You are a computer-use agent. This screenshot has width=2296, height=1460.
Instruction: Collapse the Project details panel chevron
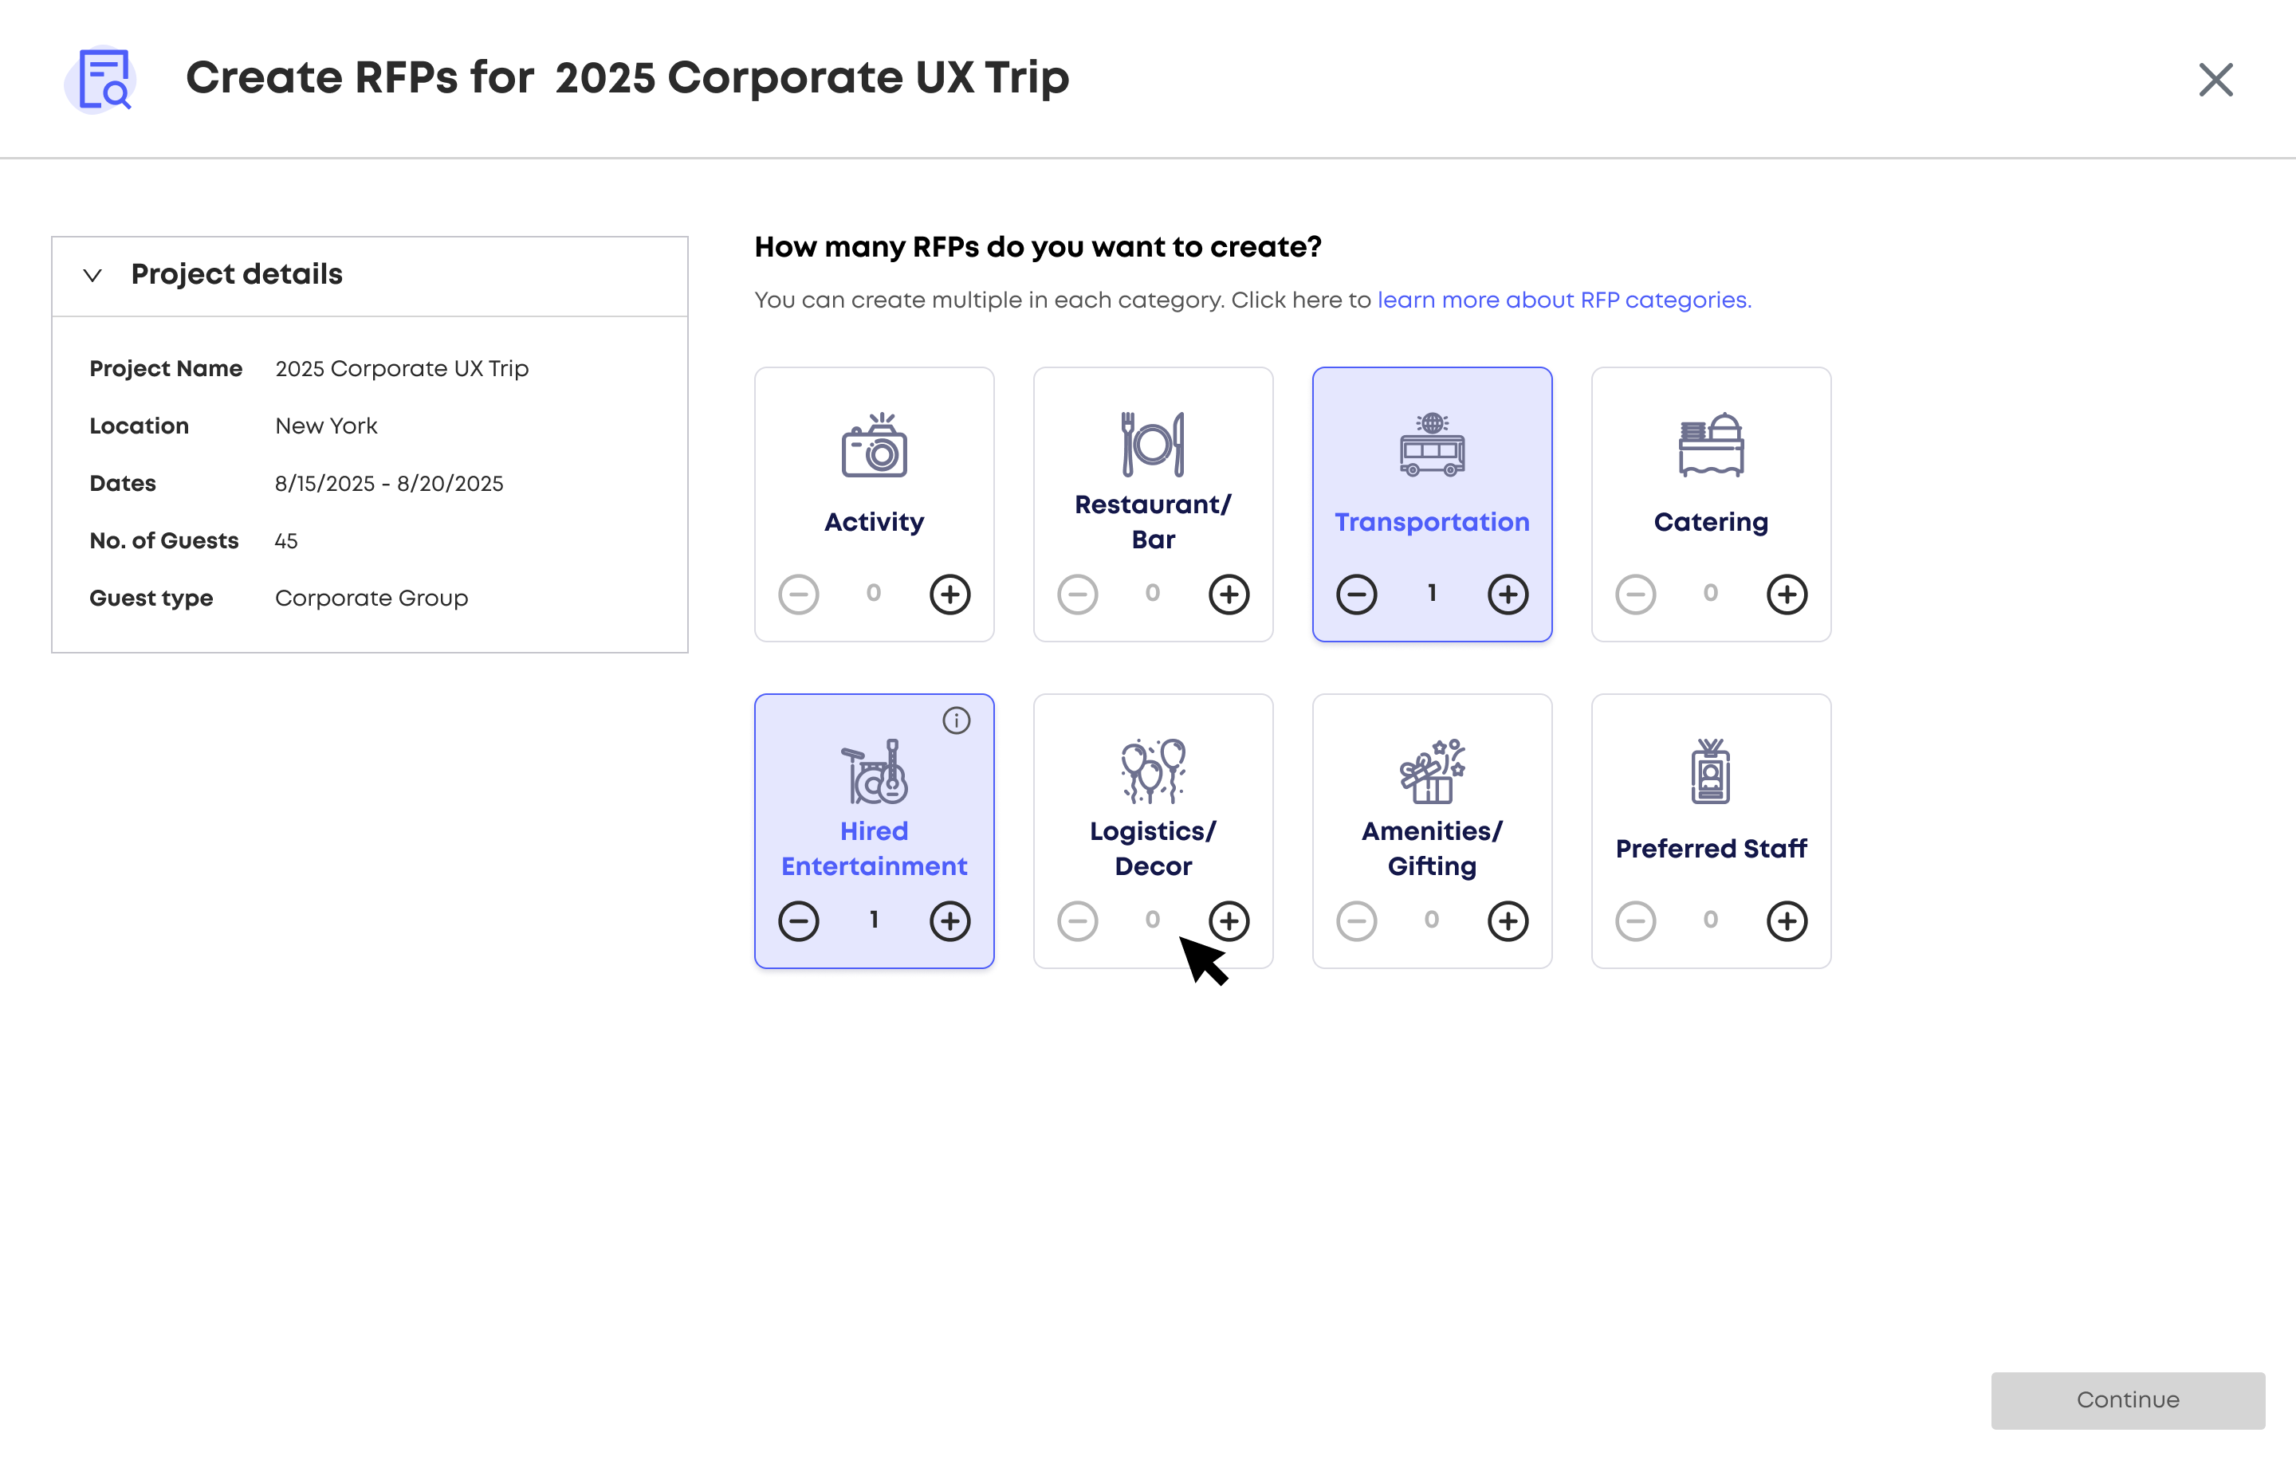click(x=92, y=276)
